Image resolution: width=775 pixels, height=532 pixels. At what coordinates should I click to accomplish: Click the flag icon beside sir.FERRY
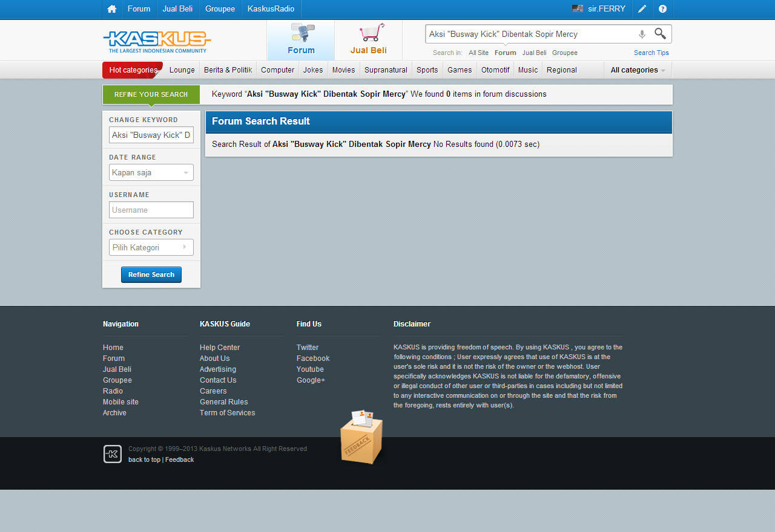coord(578,9)
